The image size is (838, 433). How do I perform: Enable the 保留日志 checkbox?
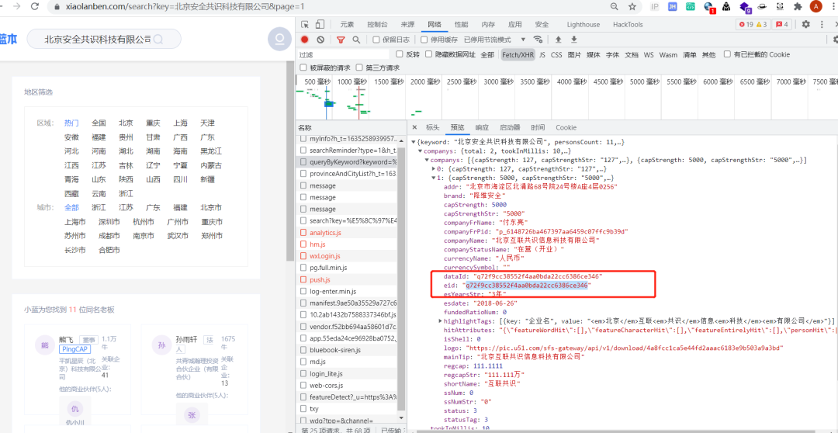pos(376,40)
